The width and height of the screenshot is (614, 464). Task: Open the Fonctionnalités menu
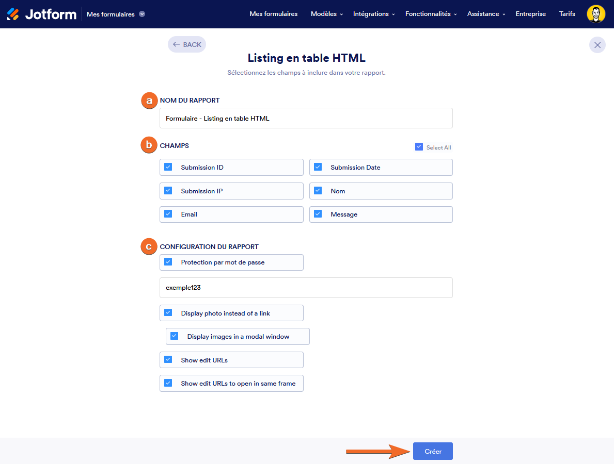coord(431,14)
